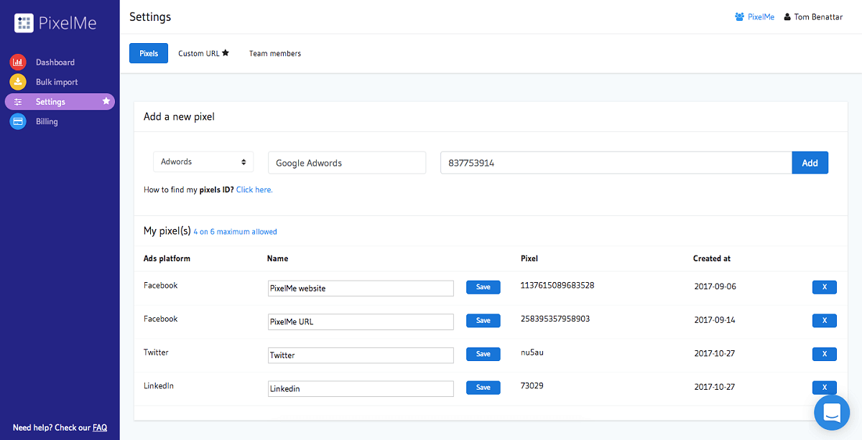Click pixel ID 258395357958903
This screenshot has width=862, height=440.
(x=555, y=318)
